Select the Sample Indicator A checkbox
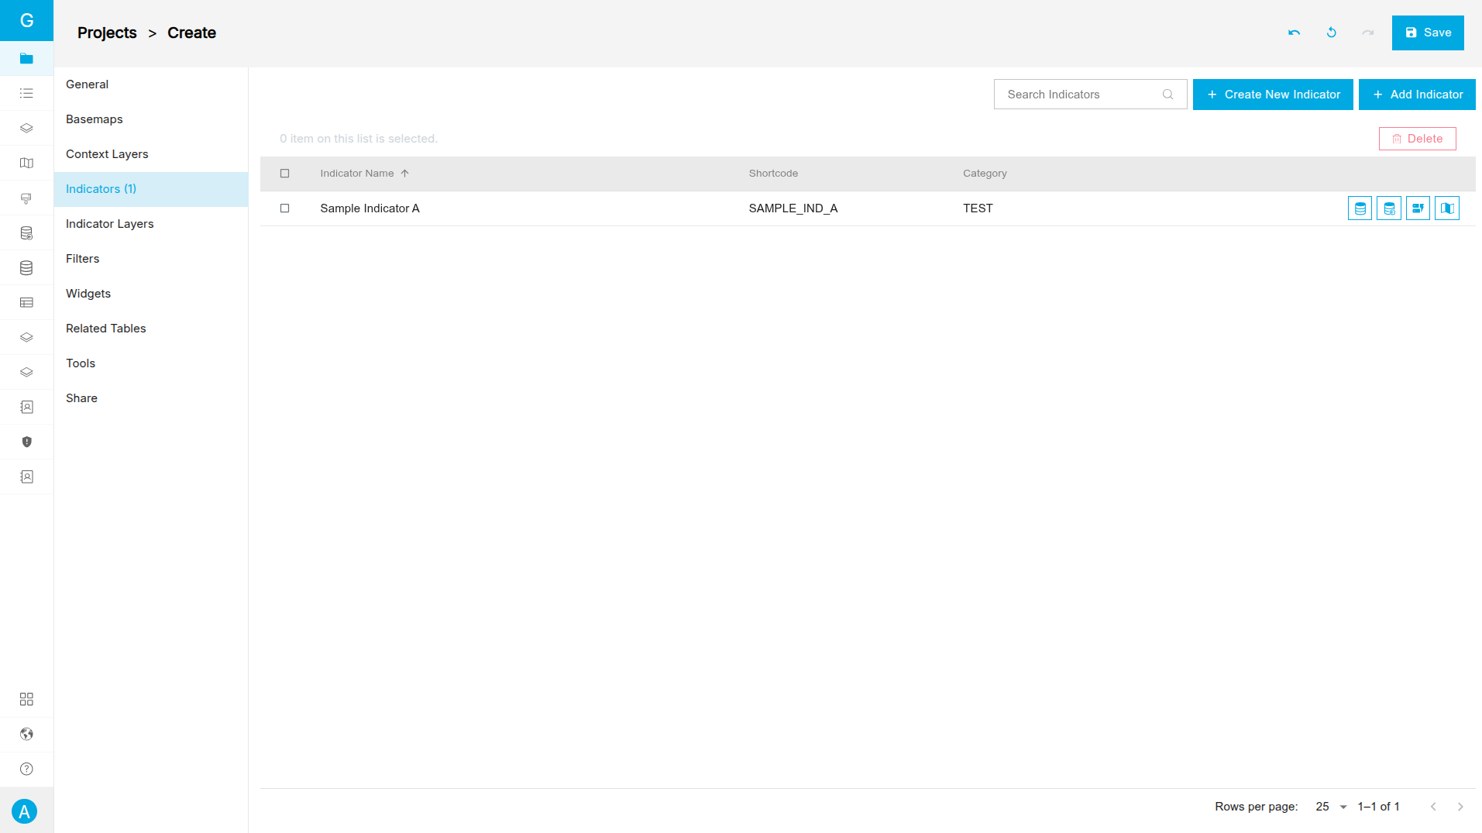 285,208
